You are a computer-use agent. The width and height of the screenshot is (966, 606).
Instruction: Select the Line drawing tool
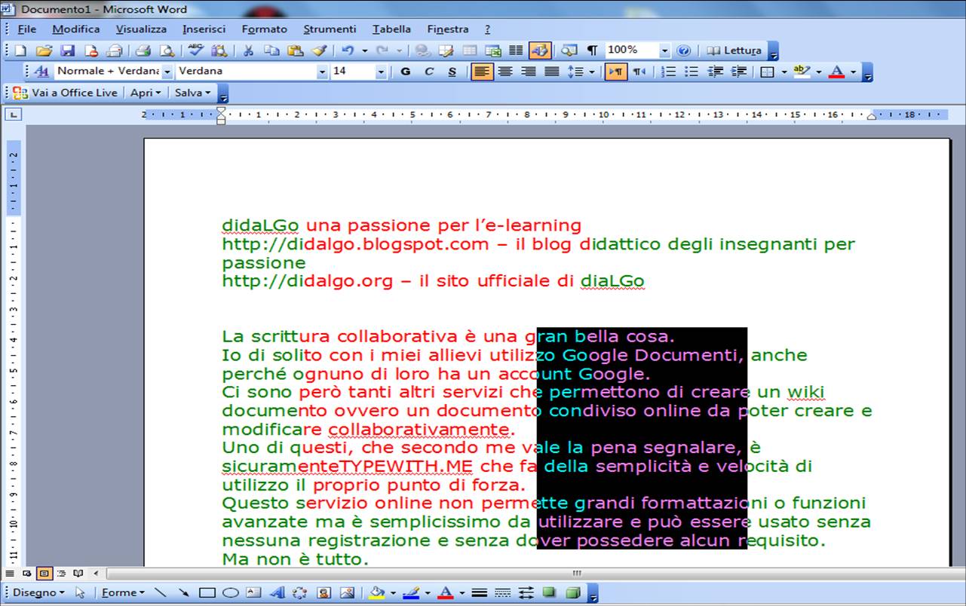[x=160, y=592]
